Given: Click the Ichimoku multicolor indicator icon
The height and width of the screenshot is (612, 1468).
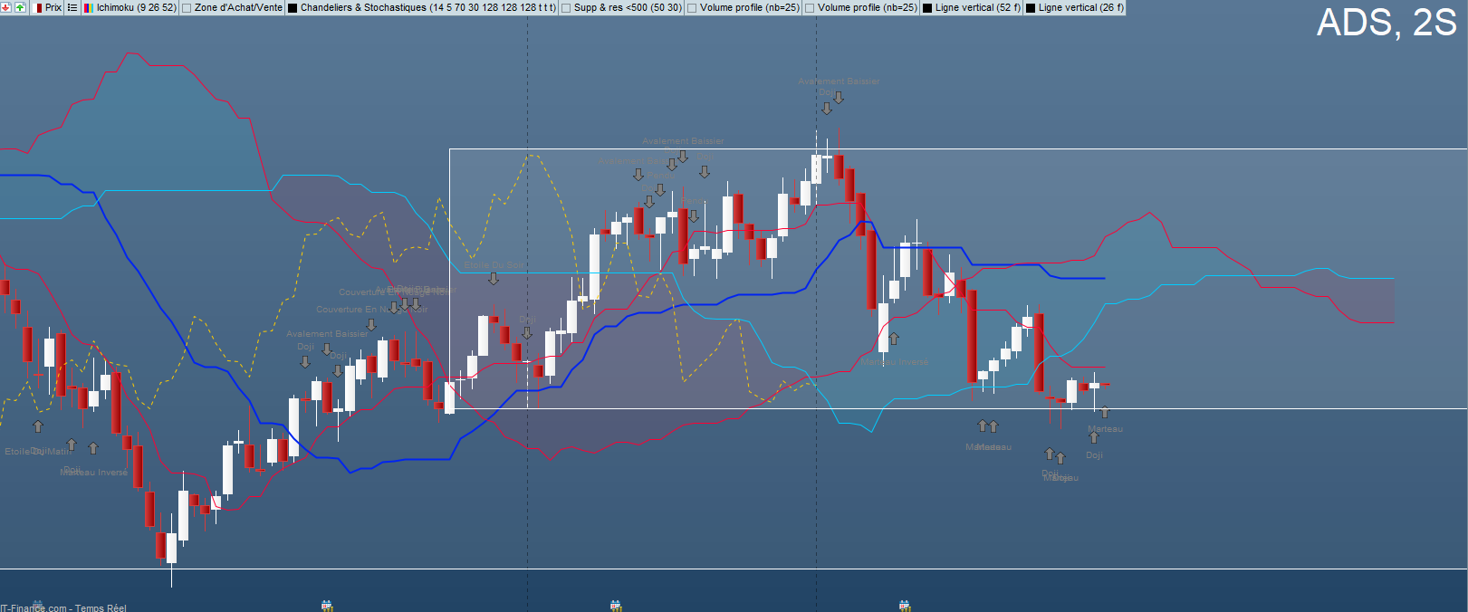Looking at the screenshot, I should tap(89, 7).
